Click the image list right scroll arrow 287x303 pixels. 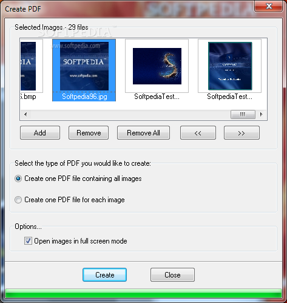[x=261, y=114]
